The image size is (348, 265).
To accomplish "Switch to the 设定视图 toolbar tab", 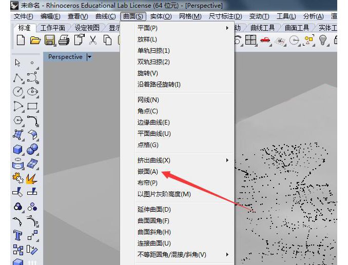I will (x=87, y=28).
